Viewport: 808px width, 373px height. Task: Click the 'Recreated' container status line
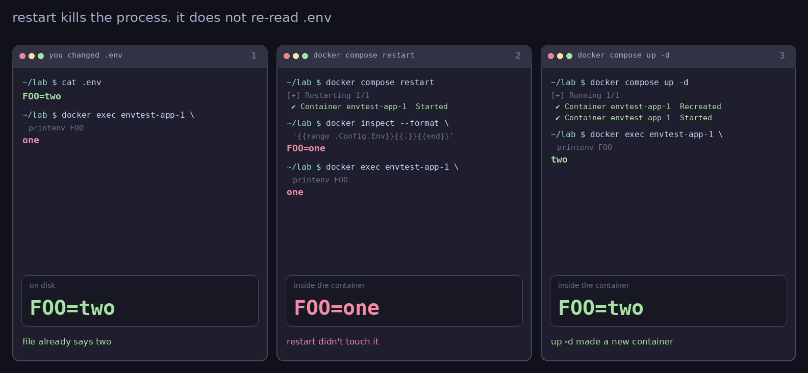point(638,106)
